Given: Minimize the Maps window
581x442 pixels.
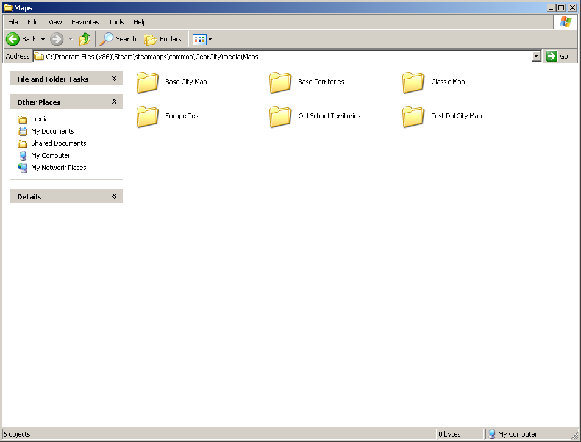Looking at the screenshot, I should pyautogui.click(x=551, y=8).
